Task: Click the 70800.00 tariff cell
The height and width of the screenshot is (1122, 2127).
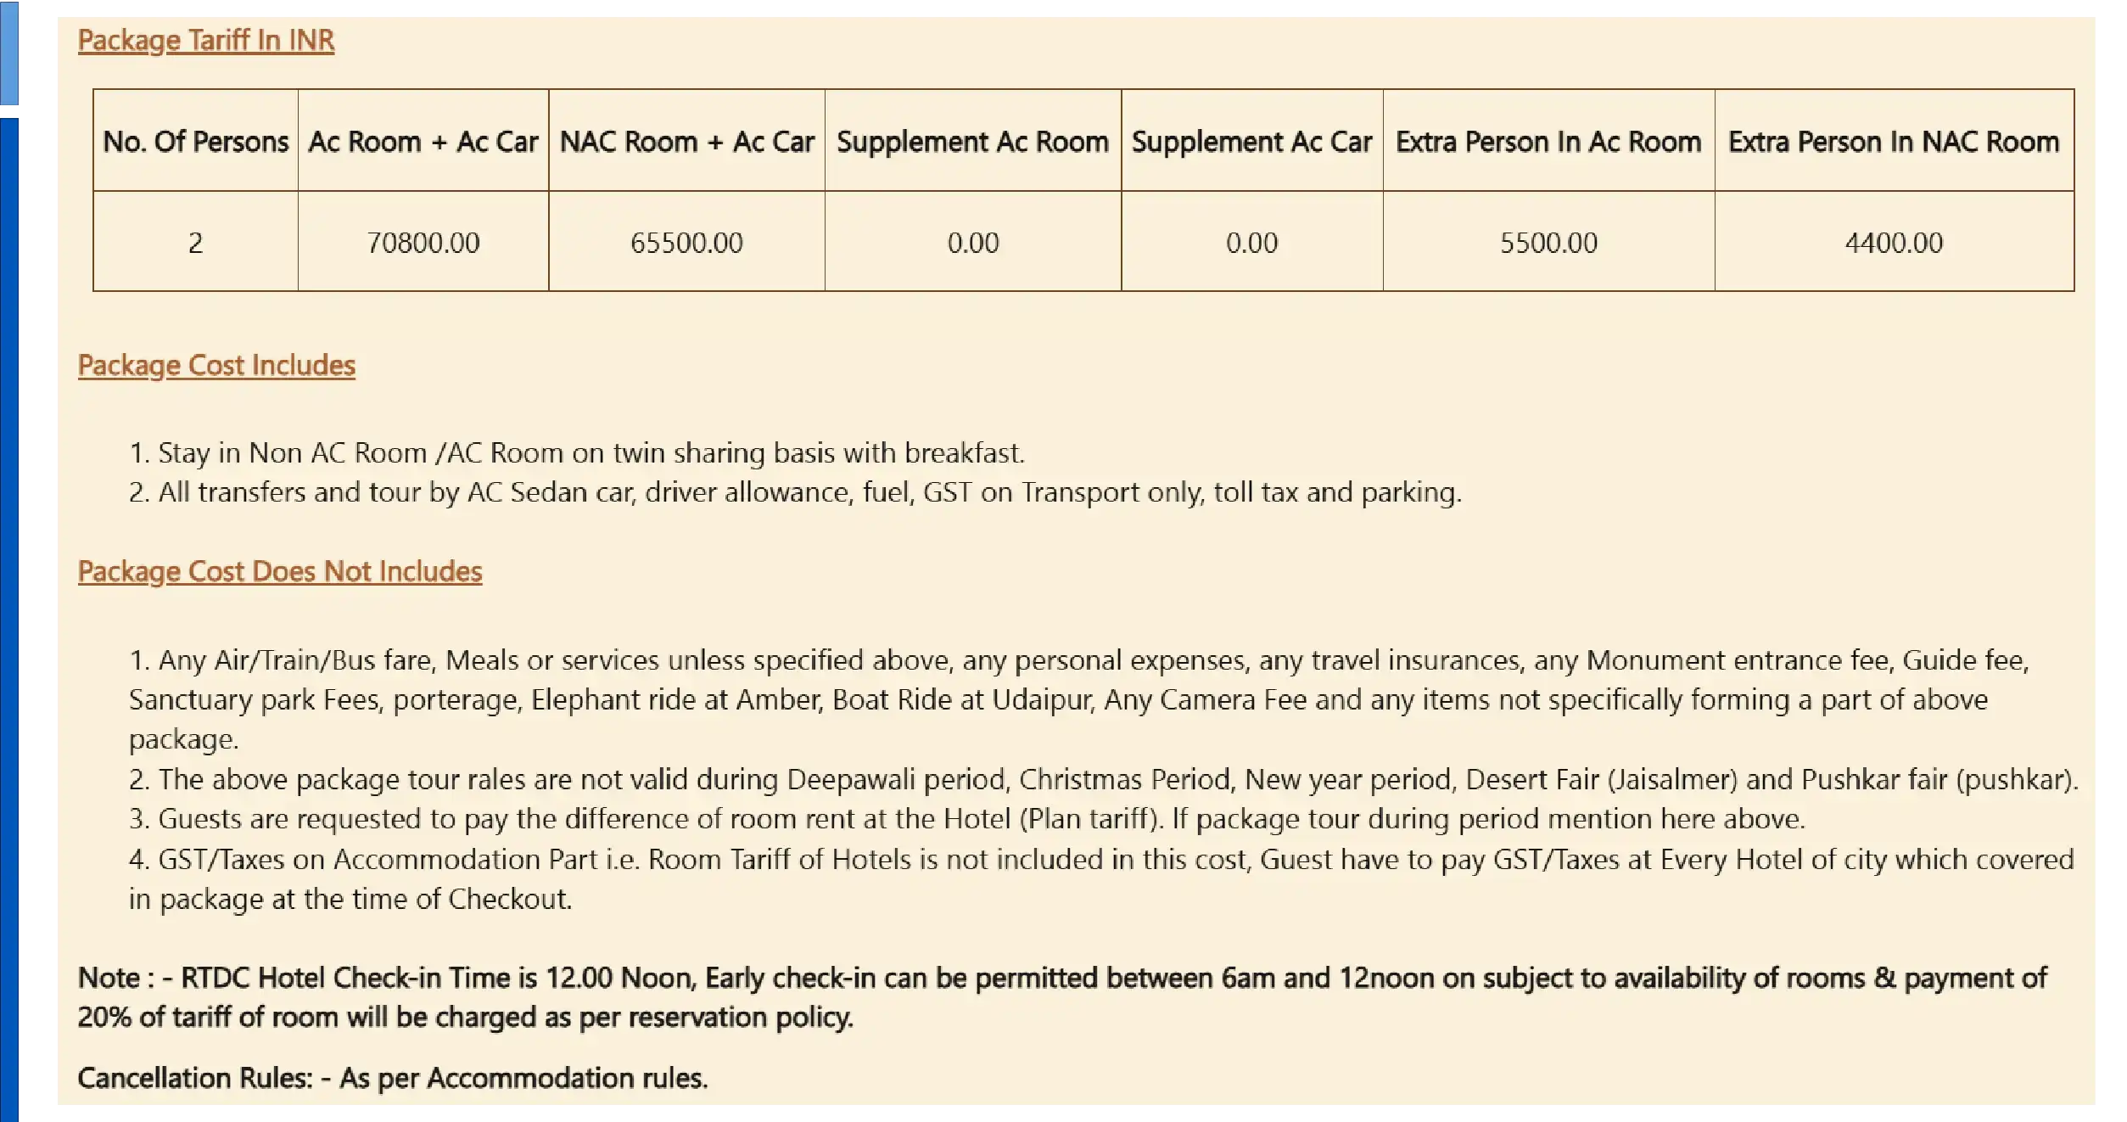Action: tap(423, 243)
